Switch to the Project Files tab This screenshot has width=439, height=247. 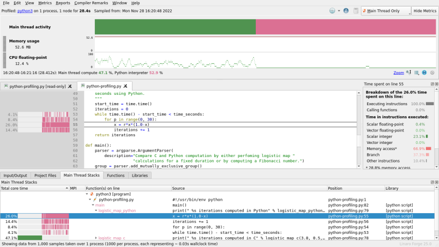pos(45,176)
